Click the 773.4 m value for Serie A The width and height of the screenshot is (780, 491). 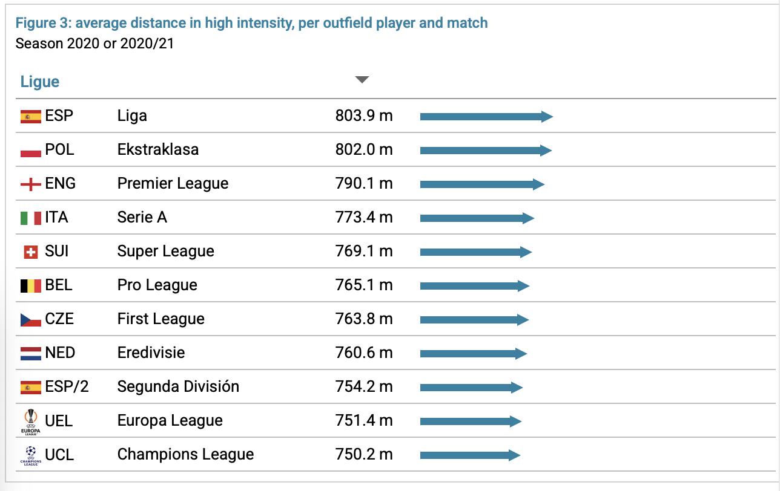click(x=364, y=218)
